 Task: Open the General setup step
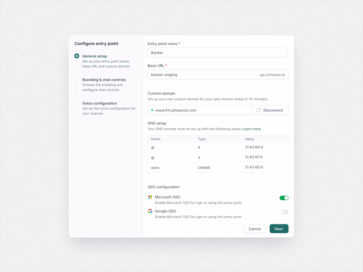click(95, 56)
